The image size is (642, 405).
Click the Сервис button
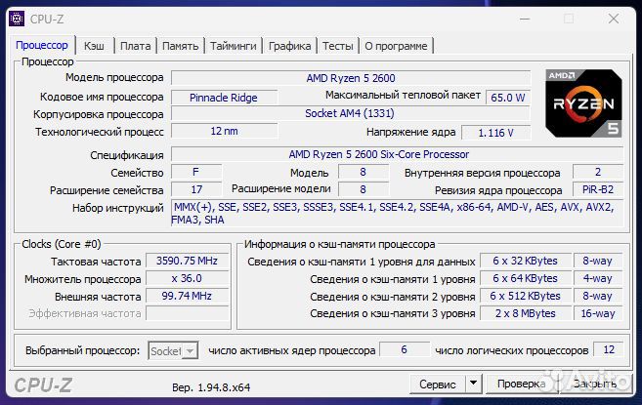437,385
